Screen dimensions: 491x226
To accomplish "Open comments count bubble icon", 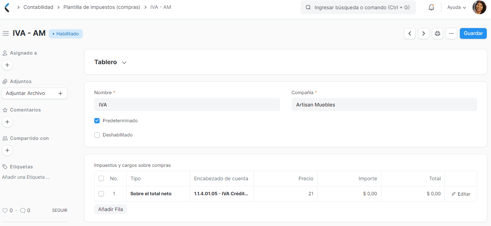I will pos(23,210).
